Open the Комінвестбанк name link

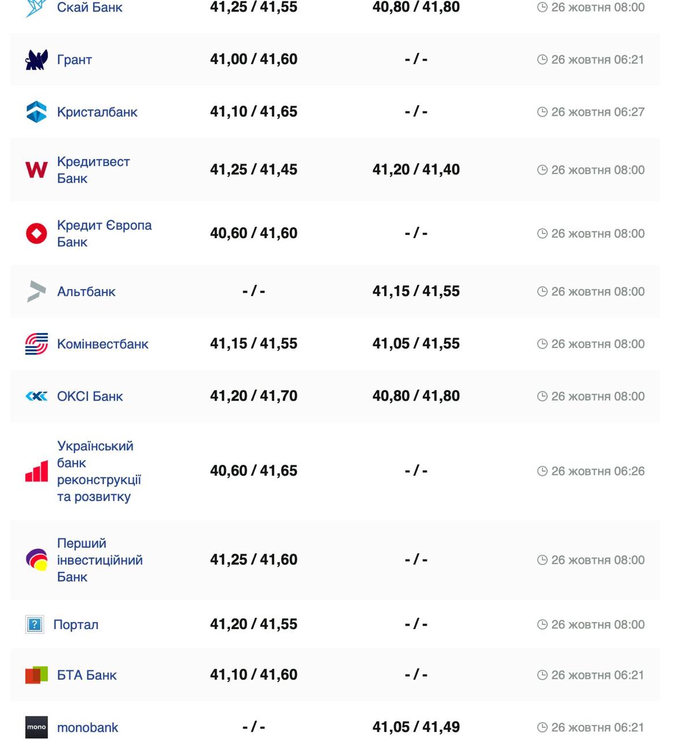pyautogui.click(x=103, y=344)
